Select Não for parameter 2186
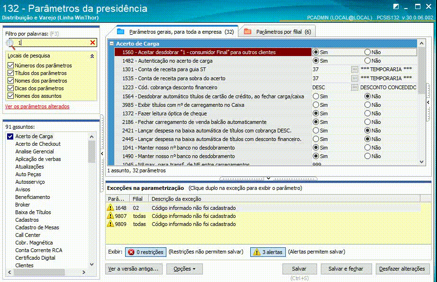The image size is (437, 282). [x=368, y=122]
